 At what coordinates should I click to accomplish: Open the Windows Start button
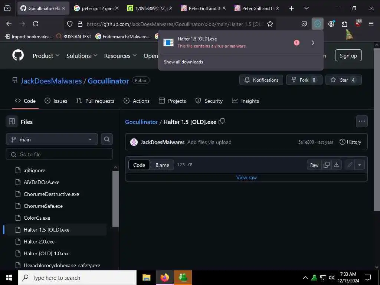click(9, 278)
